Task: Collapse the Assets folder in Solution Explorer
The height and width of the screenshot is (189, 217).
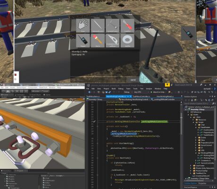Action: (188, 115)
